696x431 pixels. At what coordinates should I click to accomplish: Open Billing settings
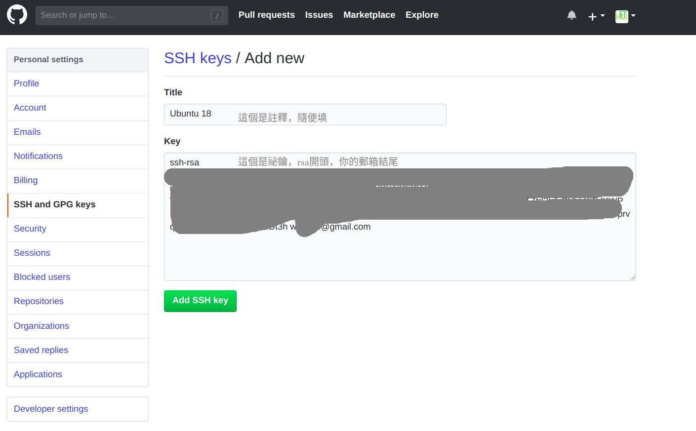[x=25, y=180]
